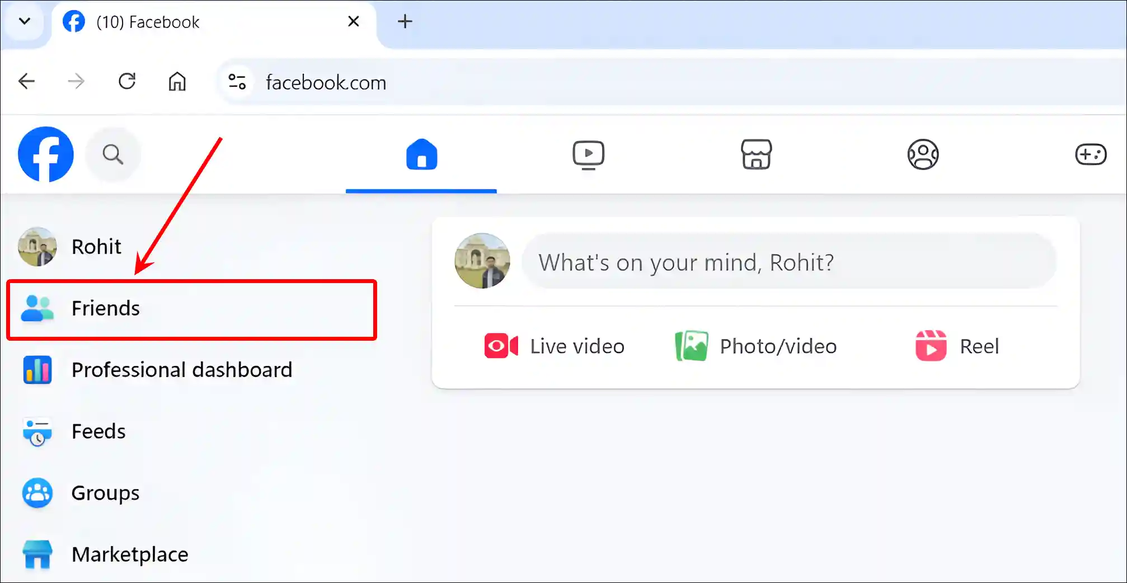
Task: Click the Friends two-person icon
Action: coord(37,308)
